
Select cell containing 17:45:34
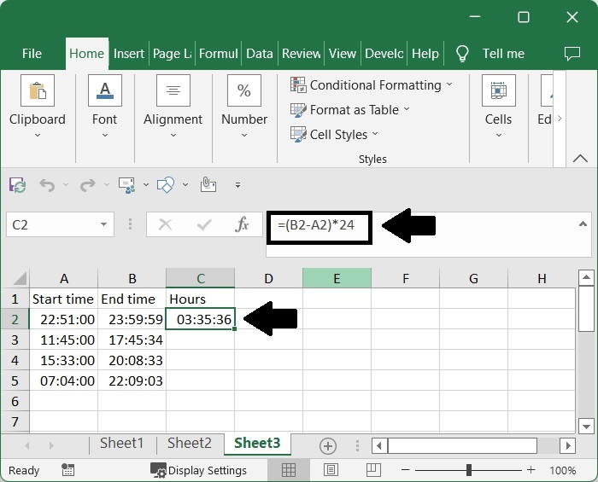132,340
